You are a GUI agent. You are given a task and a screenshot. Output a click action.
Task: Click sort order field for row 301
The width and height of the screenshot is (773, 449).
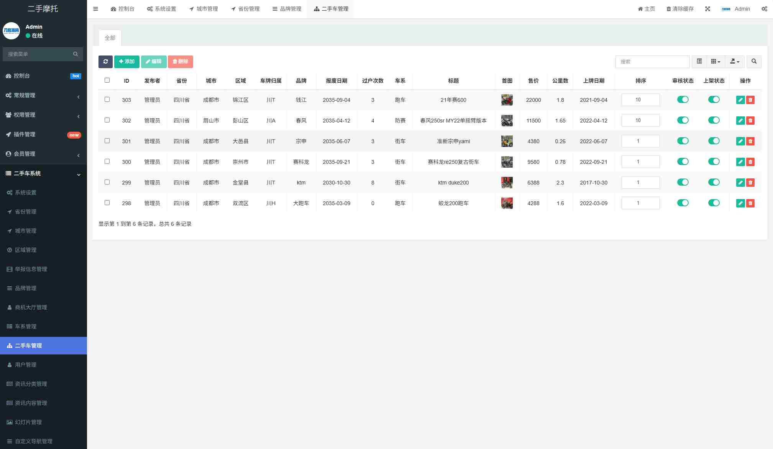point(640,141)
